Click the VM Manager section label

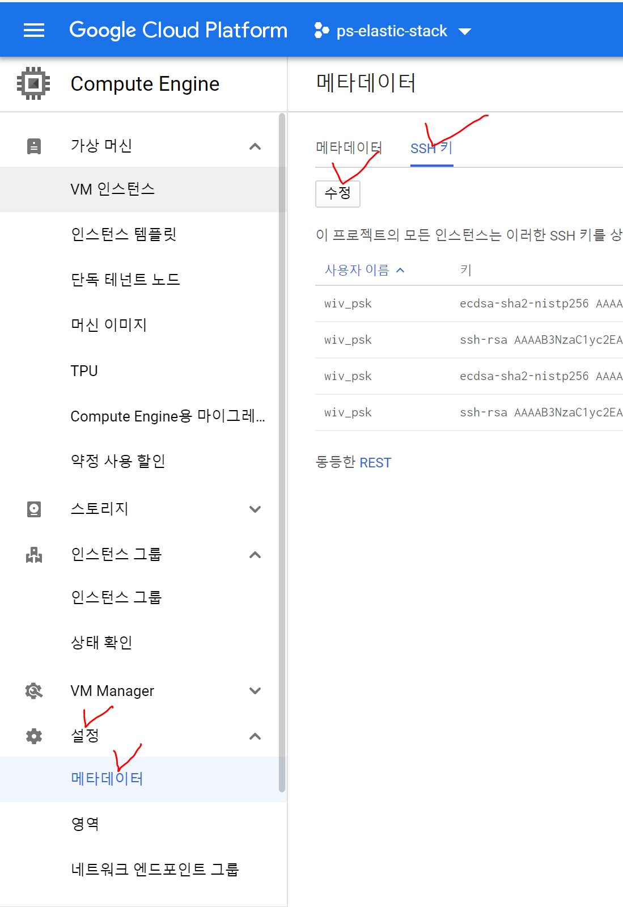[x=112, y=691]
